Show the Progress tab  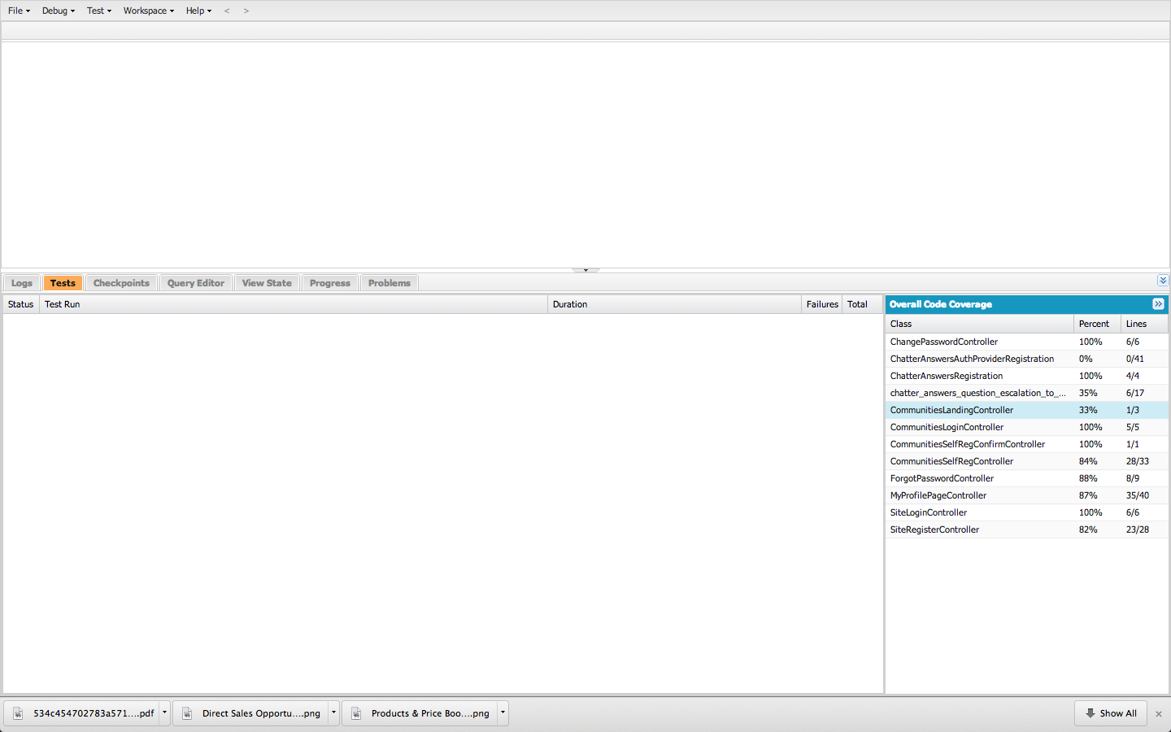click(x=330, y=283)
